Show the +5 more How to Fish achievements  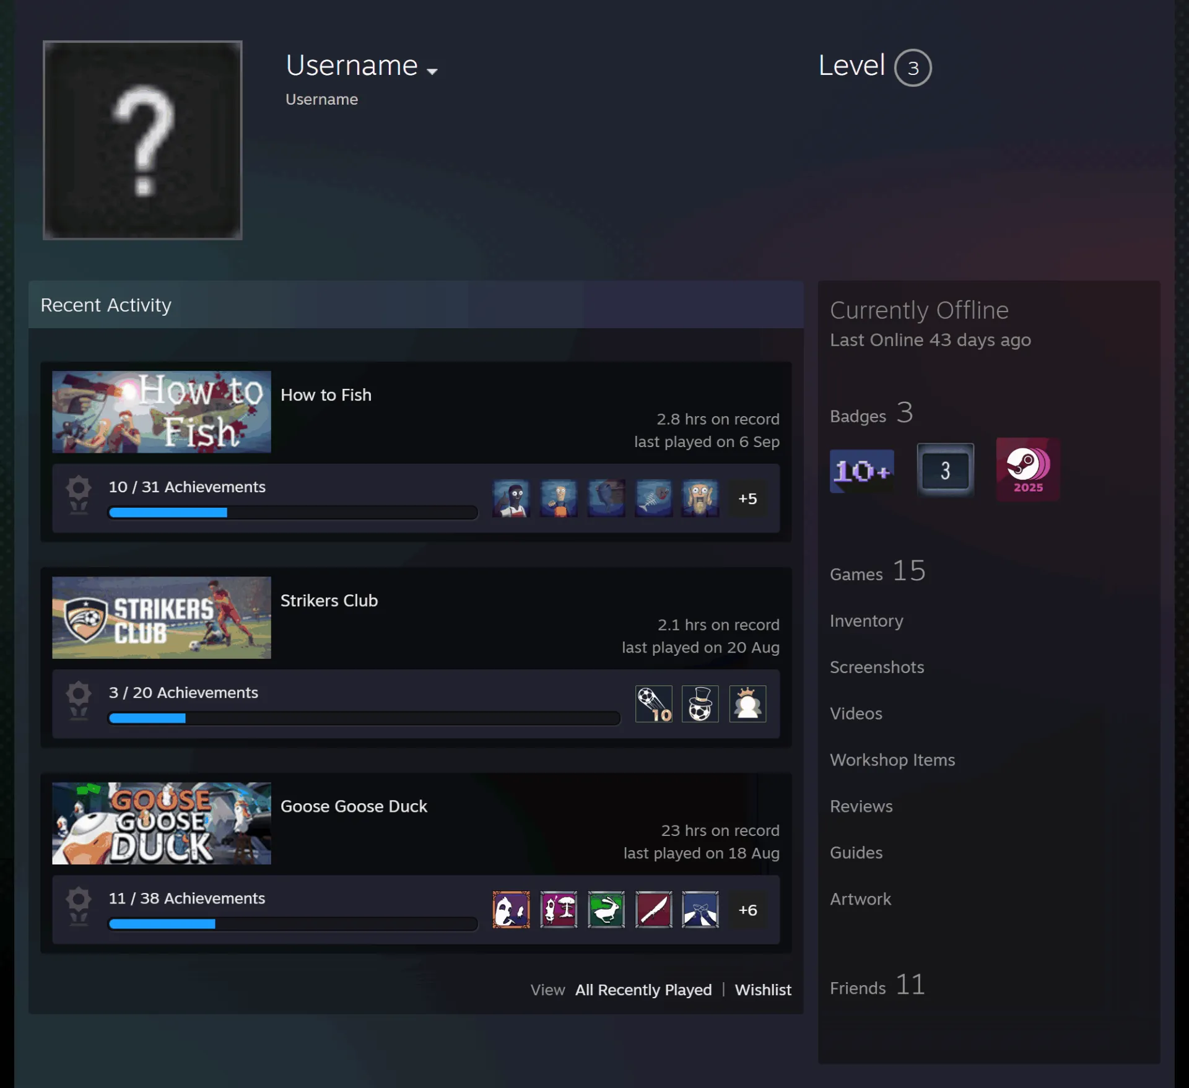pyautogui.click(x=747, y=498)
